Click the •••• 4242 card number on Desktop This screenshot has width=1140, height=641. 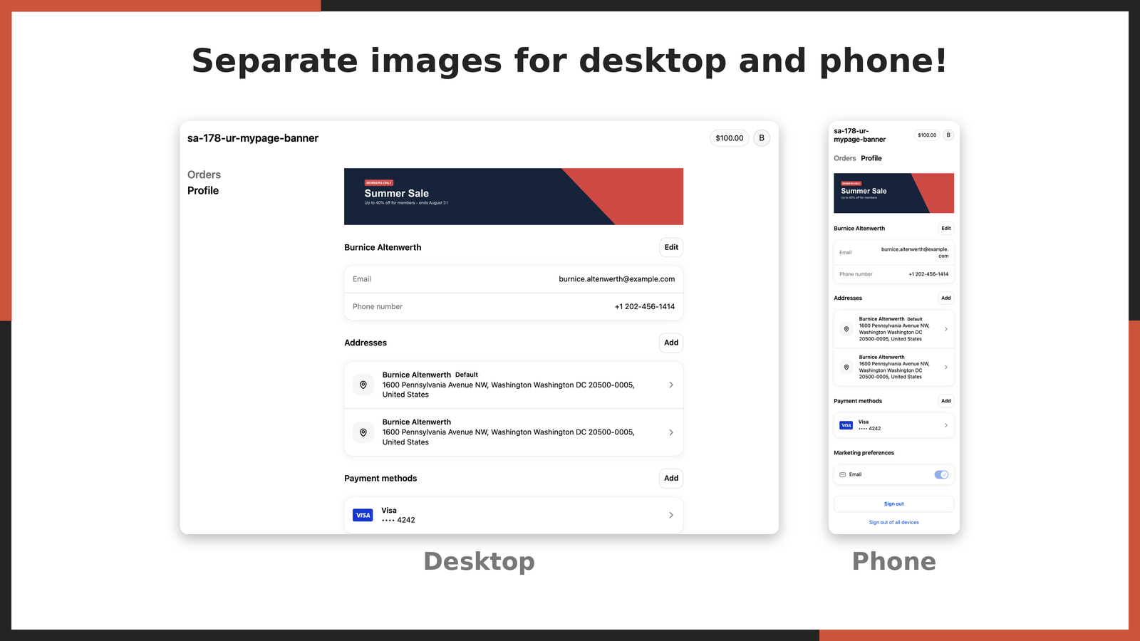[398, 520]
